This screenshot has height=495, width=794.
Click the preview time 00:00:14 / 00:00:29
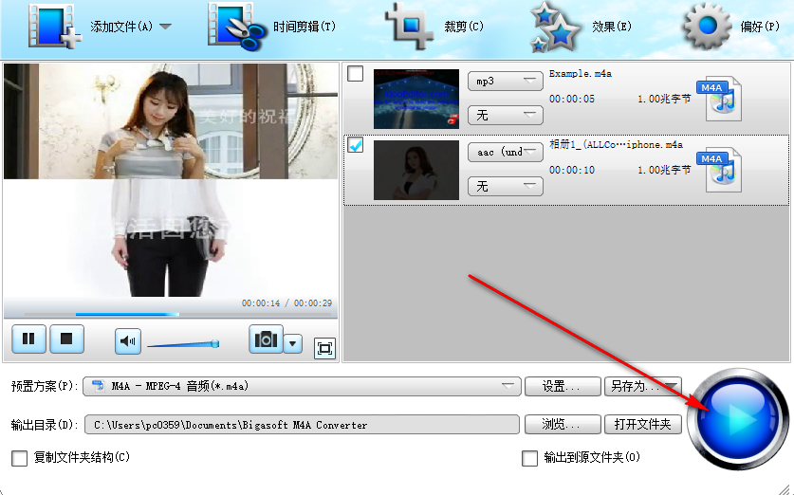click(x=286, y=303)
